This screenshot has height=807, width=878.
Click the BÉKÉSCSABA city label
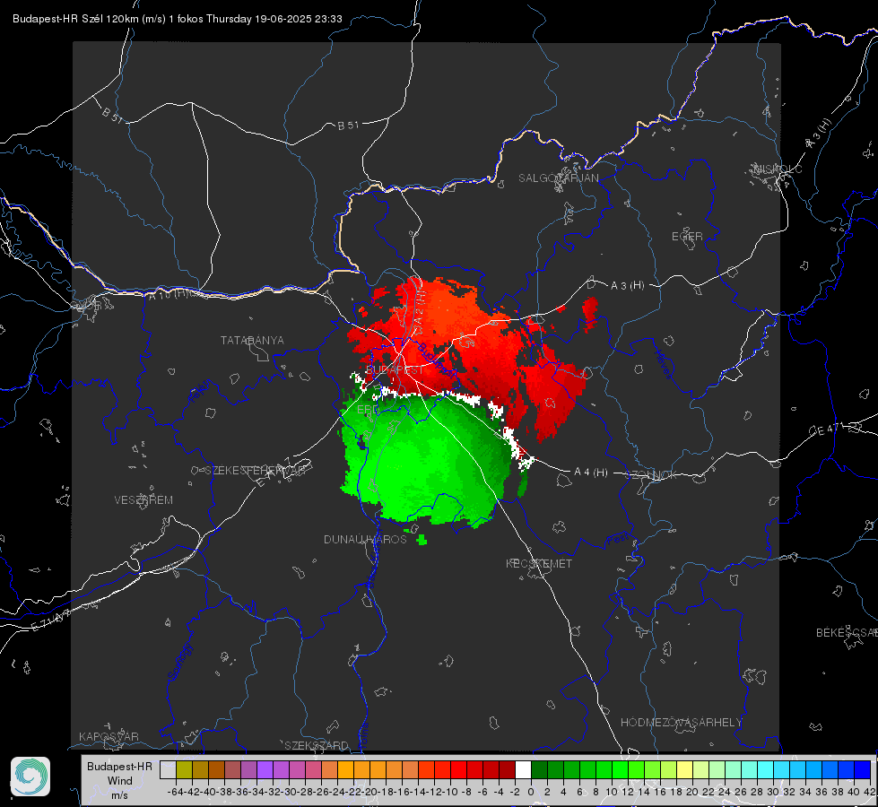click(x=847, y=633)
